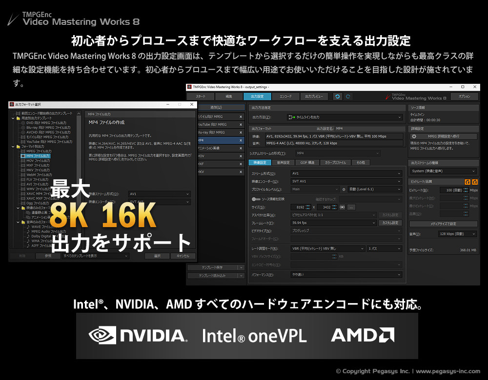Switch to the エンコード tab
The height and width of the screenshot is (380, 488).
click(285, 96)
